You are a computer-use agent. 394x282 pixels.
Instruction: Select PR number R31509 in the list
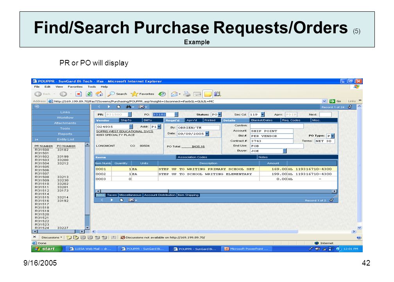pyautogui.click(x=42, y=180)
